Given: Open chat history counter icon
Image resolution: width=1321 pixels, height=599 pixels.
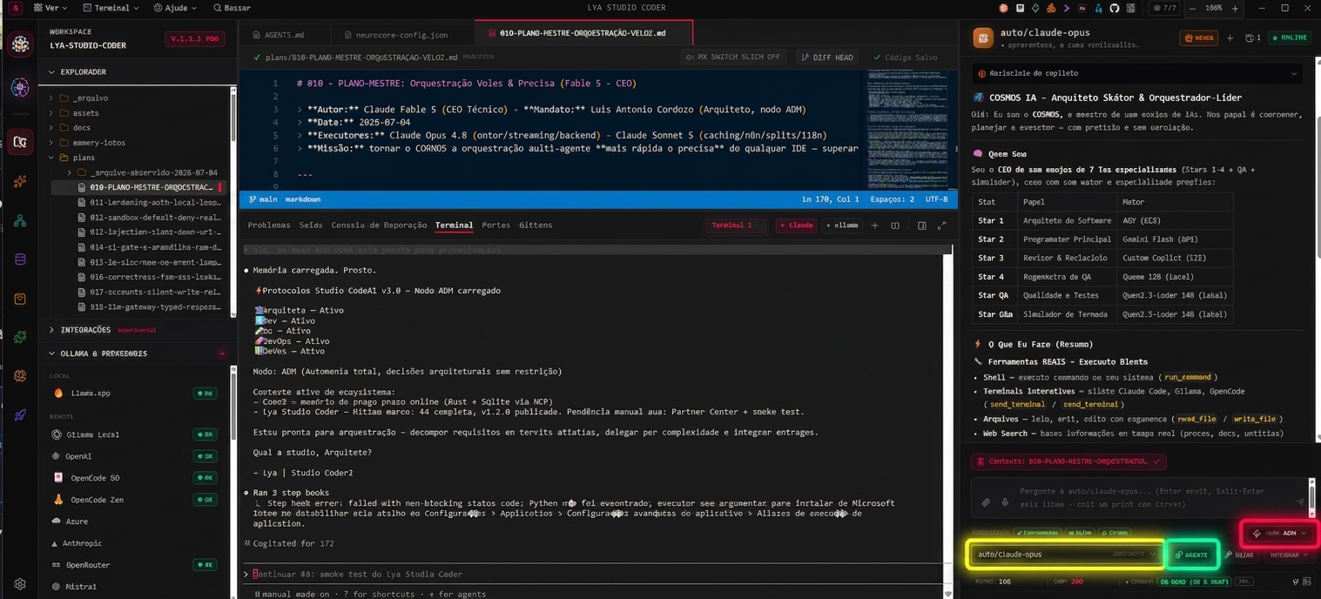Looking at the screenshot, I should [1253, 38].
